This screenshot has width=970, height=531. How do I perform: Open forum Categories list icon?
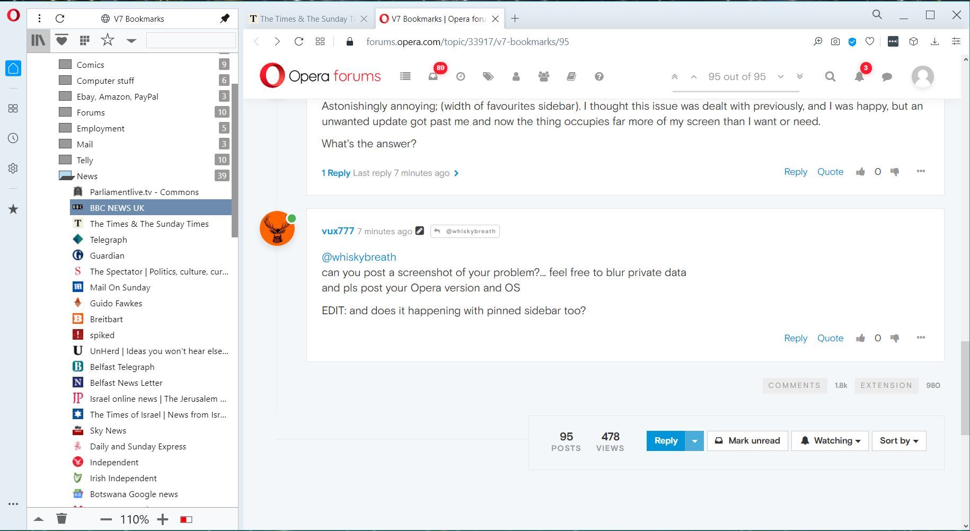pyautogui.click(x=405, y=76)
